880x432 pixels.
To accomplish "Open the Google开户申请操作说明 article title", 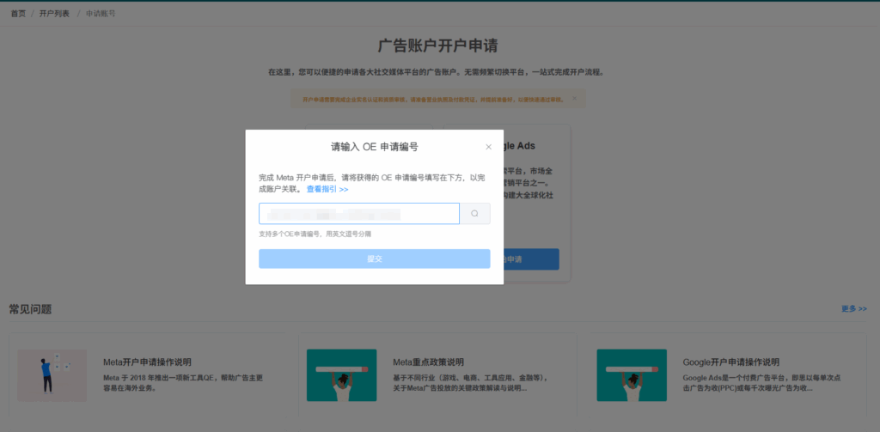I will click(730, 362).
